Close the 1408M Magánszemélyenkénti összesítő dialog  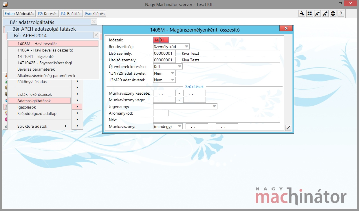[286, 28]
